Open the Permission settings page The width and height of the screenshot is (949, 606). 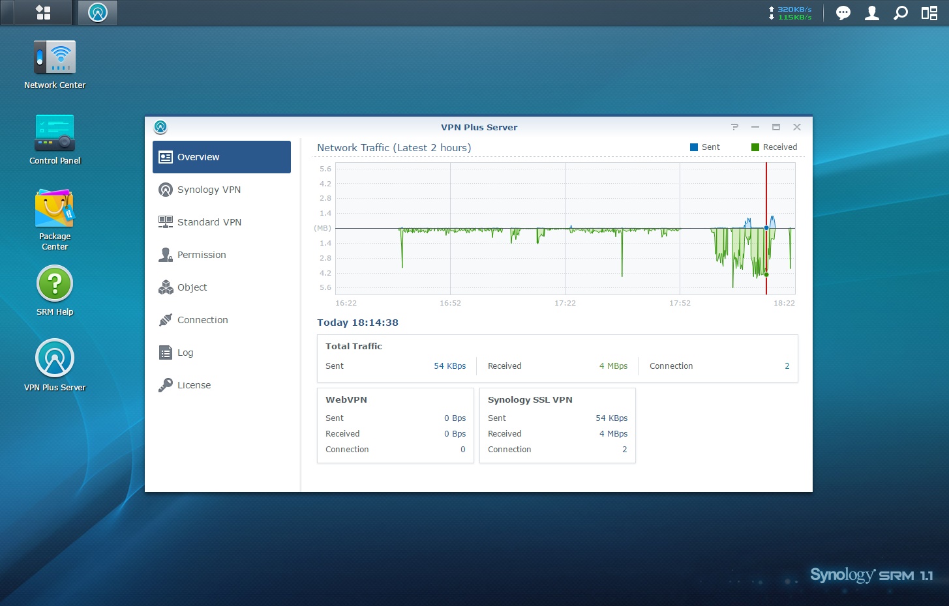202,255
